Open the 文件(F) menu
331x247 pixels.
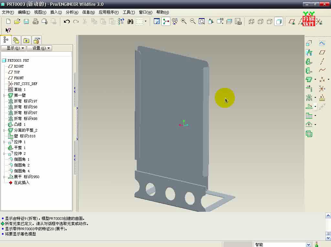point(8,12)
